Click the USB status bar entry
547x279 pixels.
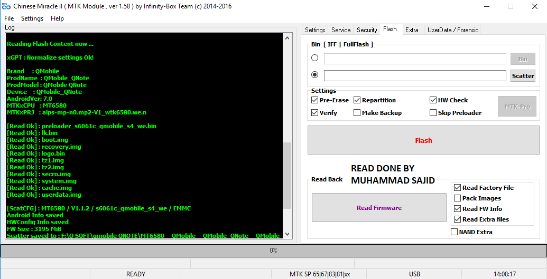[414, 274]
